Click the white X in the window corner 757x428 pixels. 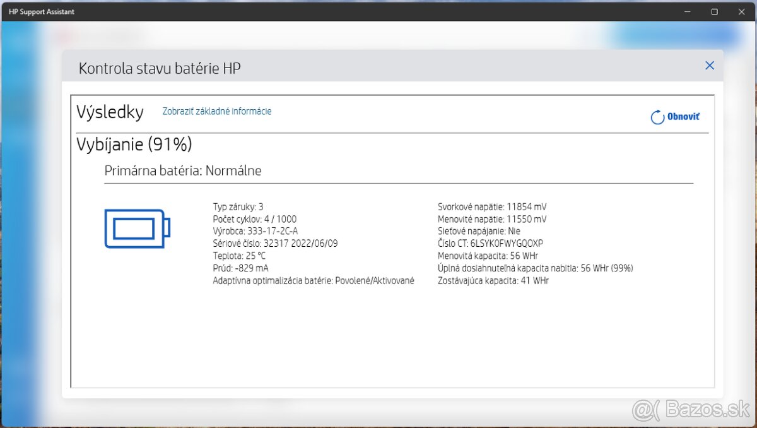[741, 11]
